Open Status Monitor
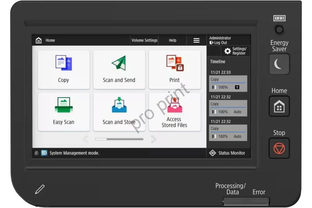This screenshot has height=208, width=312. [x=227, y=153]
